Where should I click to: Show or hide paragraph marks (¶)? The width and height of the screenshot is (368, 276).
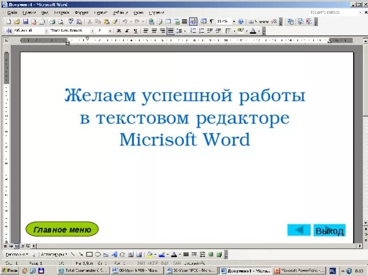(x=212, y=22)
